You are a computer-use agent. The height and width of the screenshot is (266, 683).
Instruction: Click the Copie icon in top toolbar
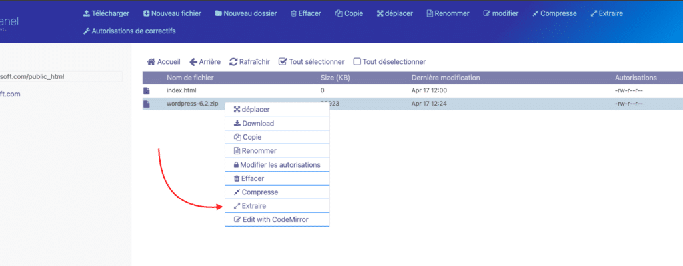coord(339,13)
